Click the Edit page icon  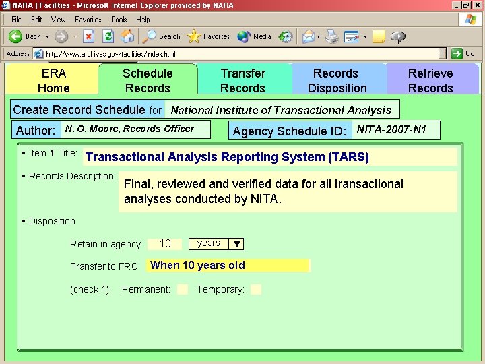pos(352,36)
